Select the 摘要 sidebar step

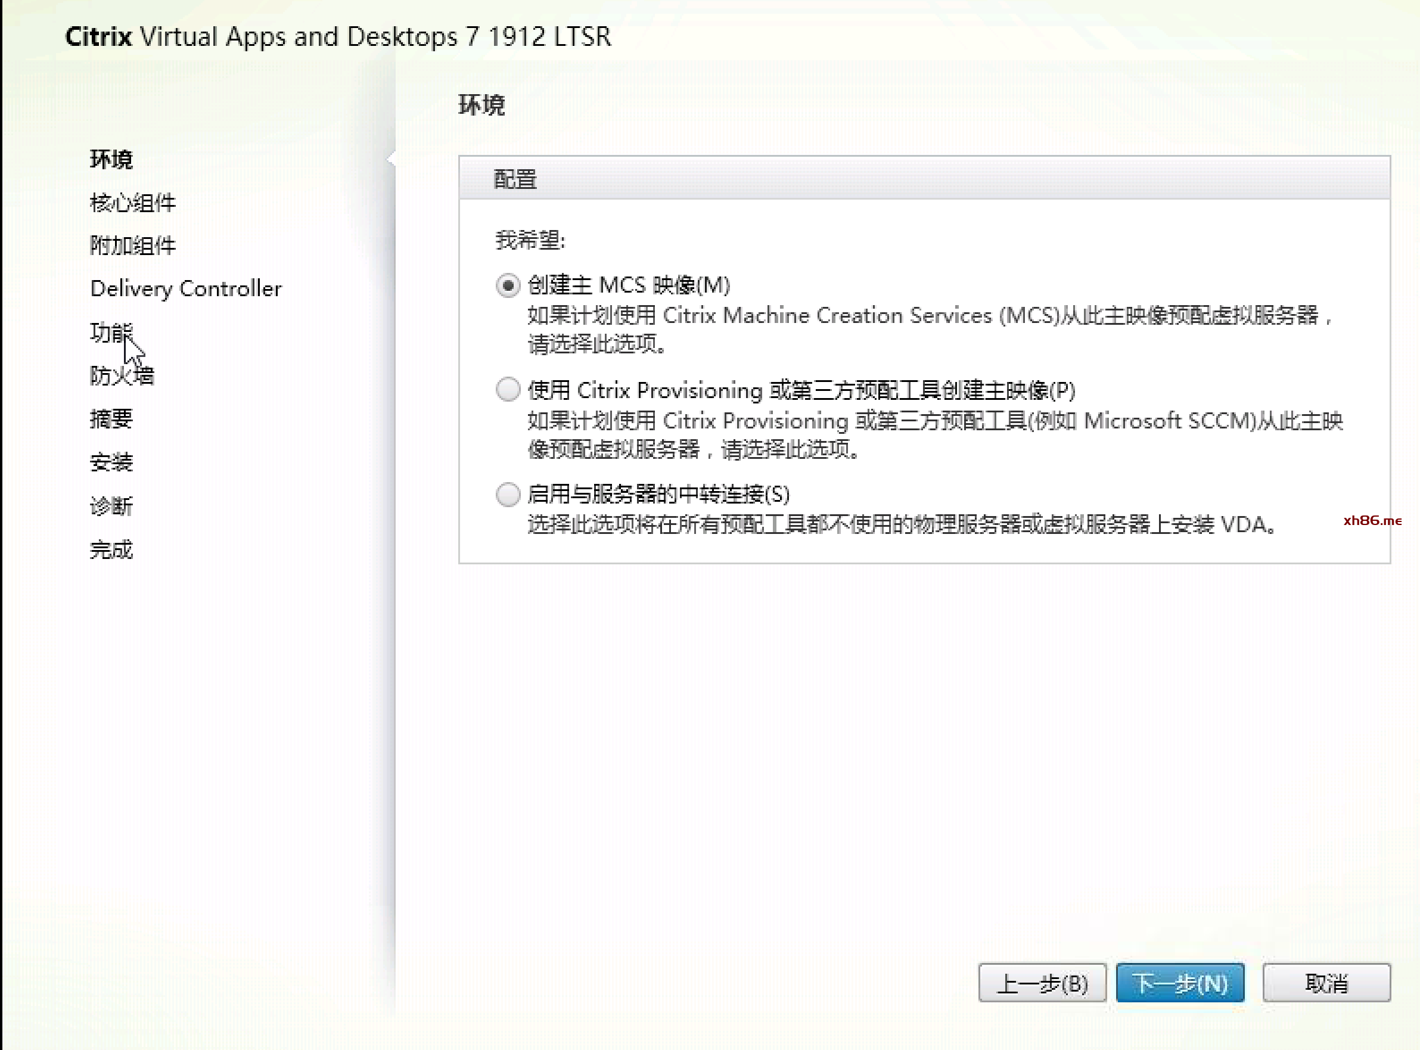[x=111, y=419]
